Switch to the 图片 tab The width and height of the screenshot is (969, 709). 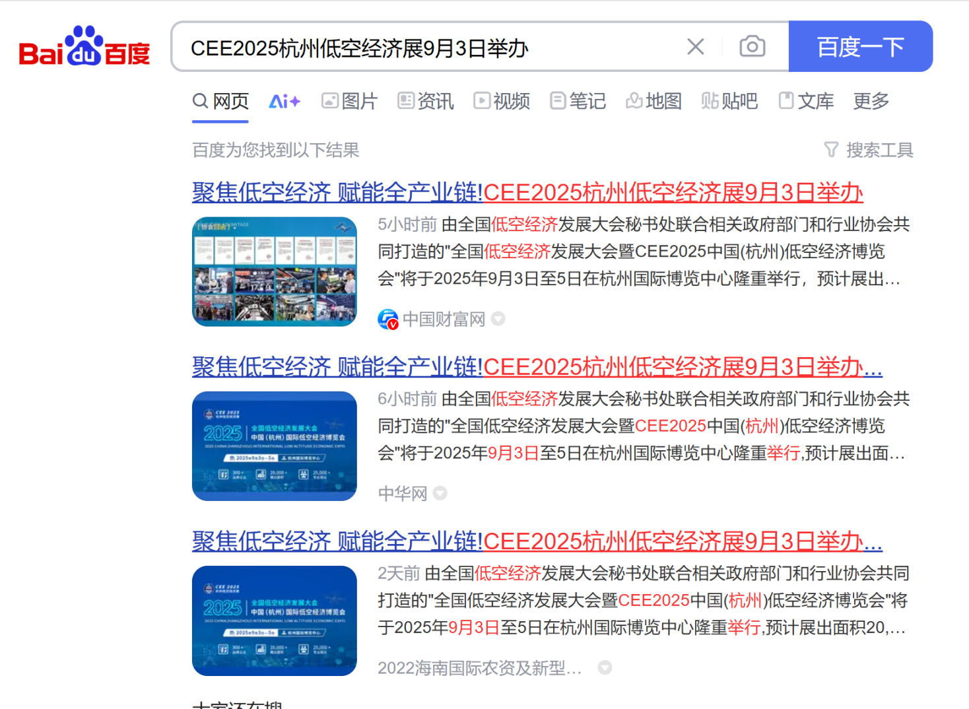point(349,102)
